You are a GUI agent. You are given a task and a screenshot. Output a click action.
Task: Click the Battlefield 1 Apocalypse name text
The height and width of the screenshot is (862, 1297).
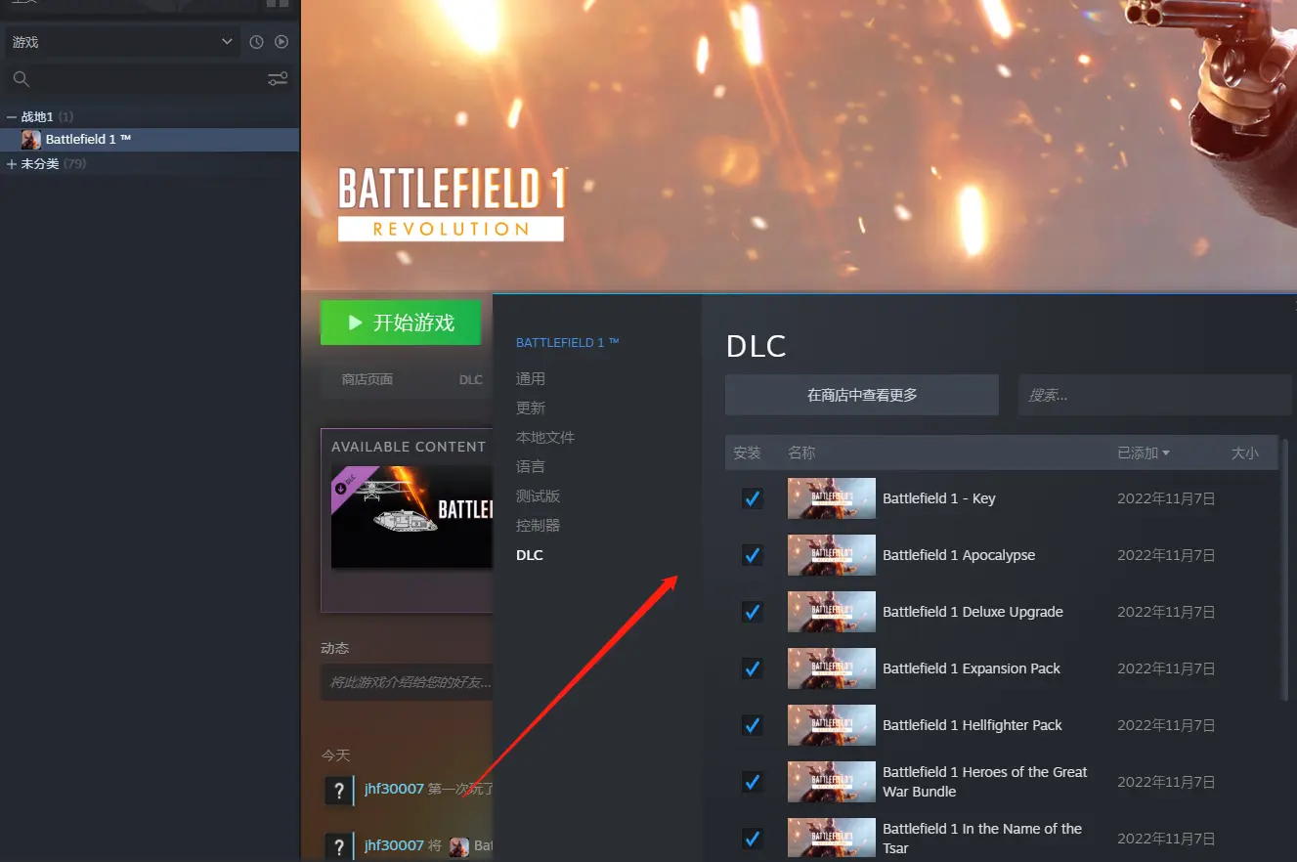959,555
